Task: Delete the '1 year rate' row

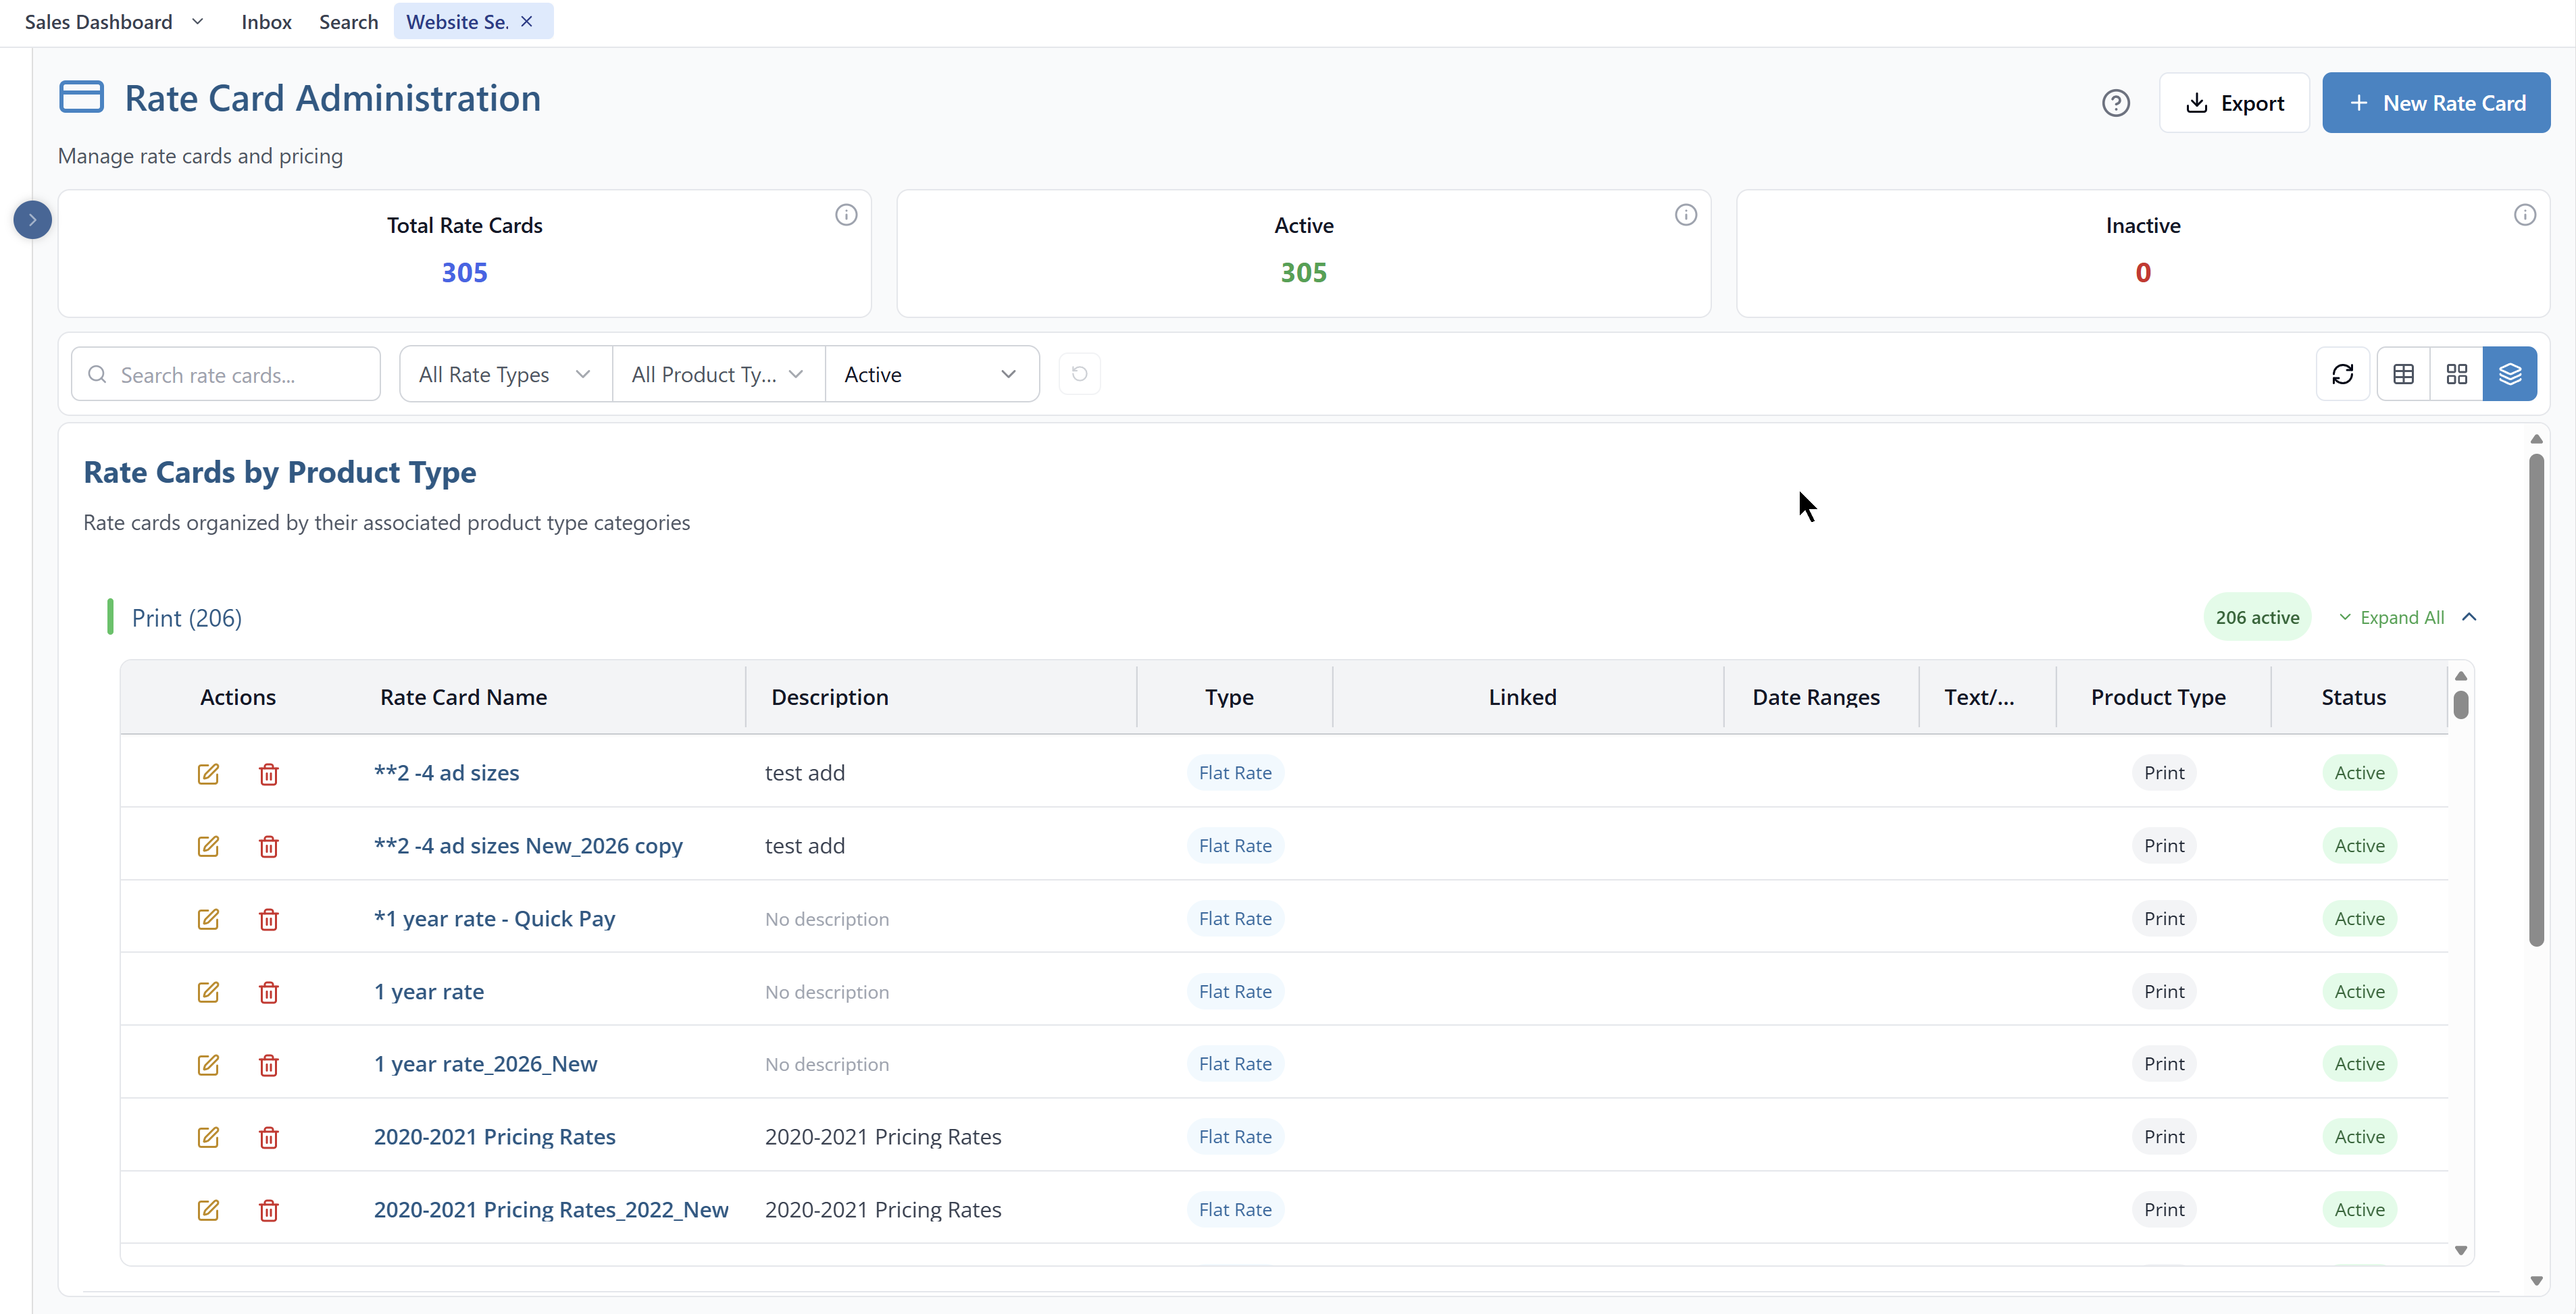Action: (x=268, y=992)
